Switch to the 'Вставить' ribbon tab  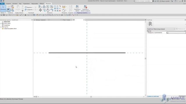[x=15, y=4]
